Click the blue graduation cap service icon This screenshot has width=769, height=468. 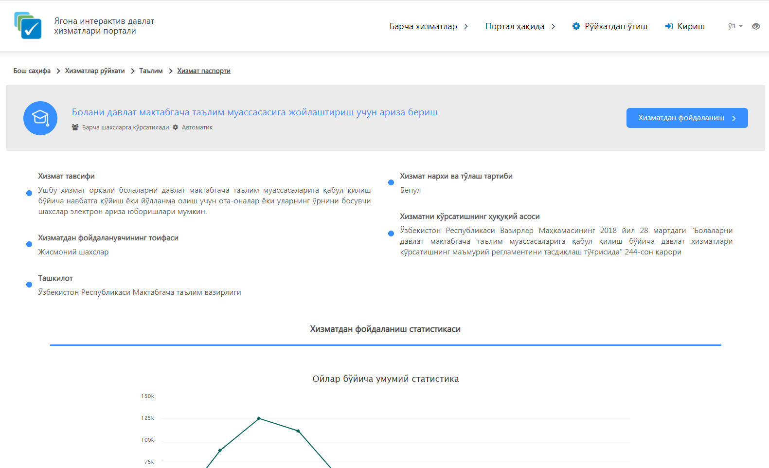point(40,118)
